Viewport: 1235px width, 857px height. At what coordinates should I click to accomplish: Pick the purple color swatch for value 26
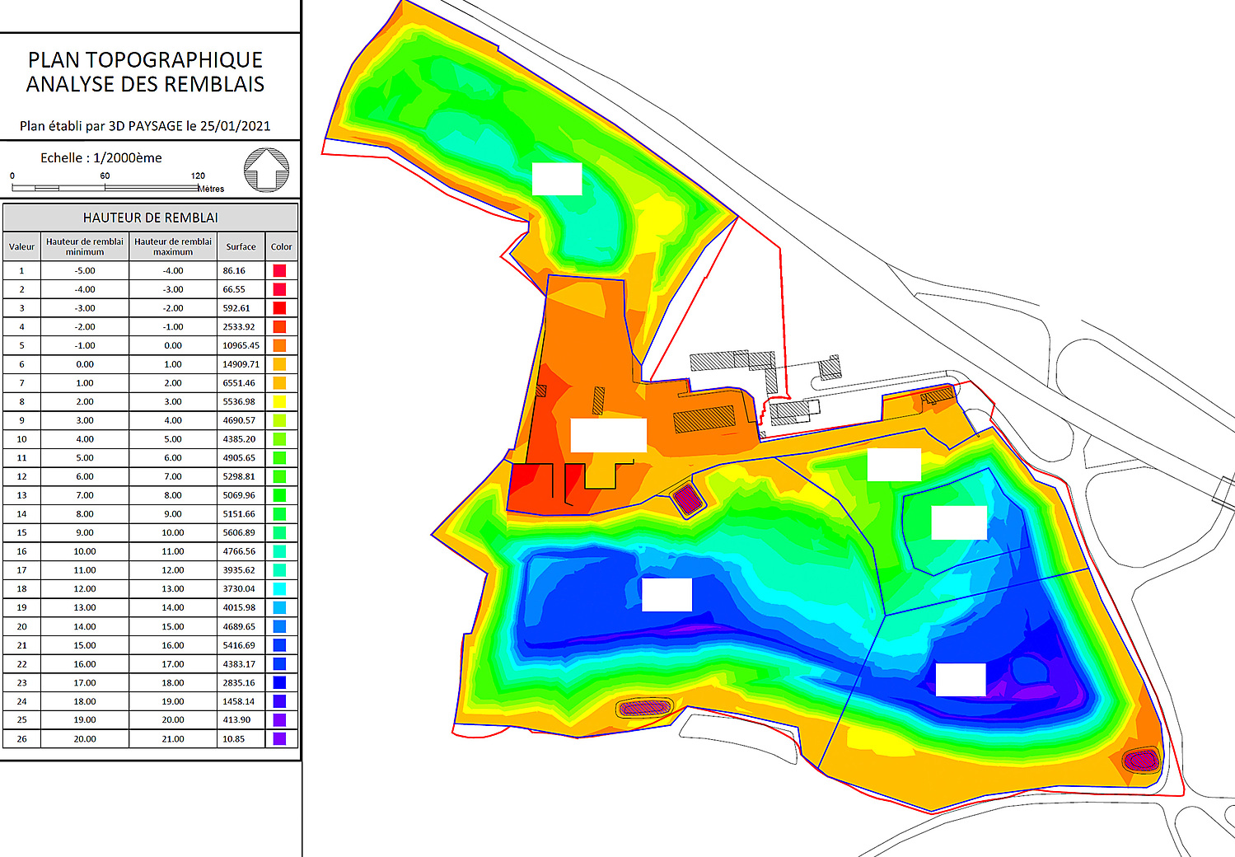click(x=280, y=739)
